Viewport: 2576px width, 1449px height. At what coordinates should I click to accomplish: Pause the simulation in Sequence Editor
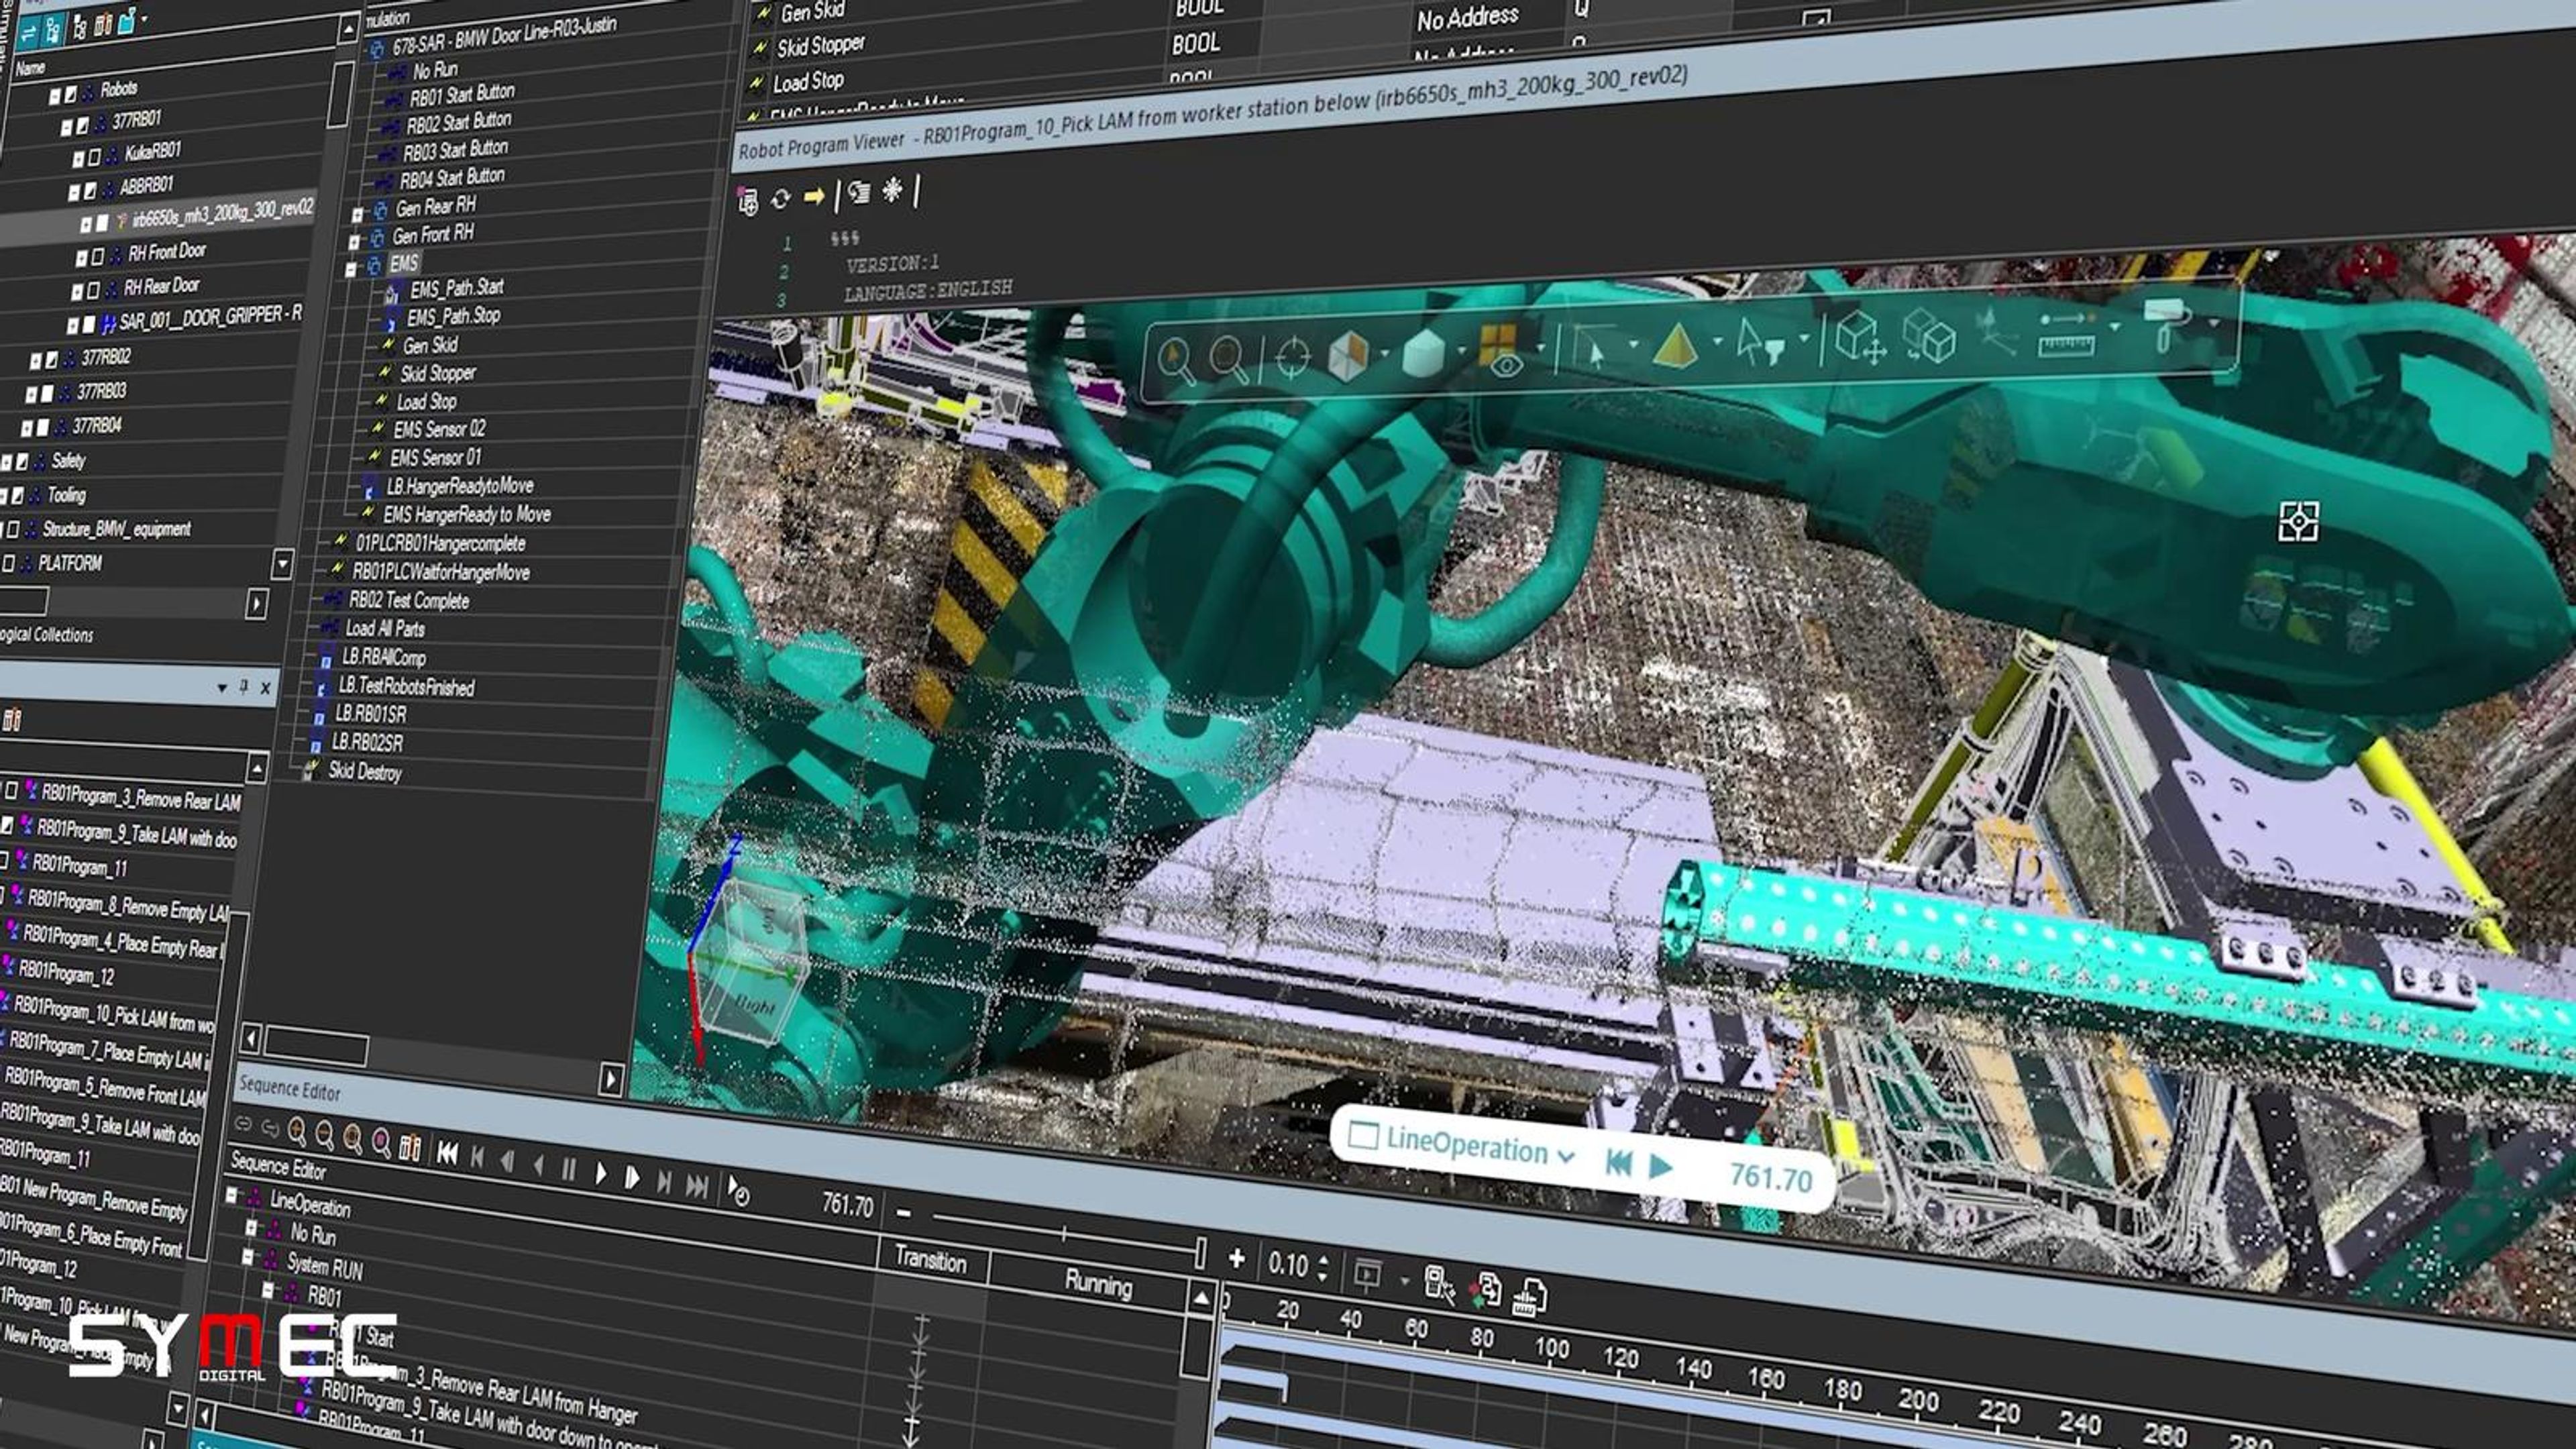[x=568, y=1168]
